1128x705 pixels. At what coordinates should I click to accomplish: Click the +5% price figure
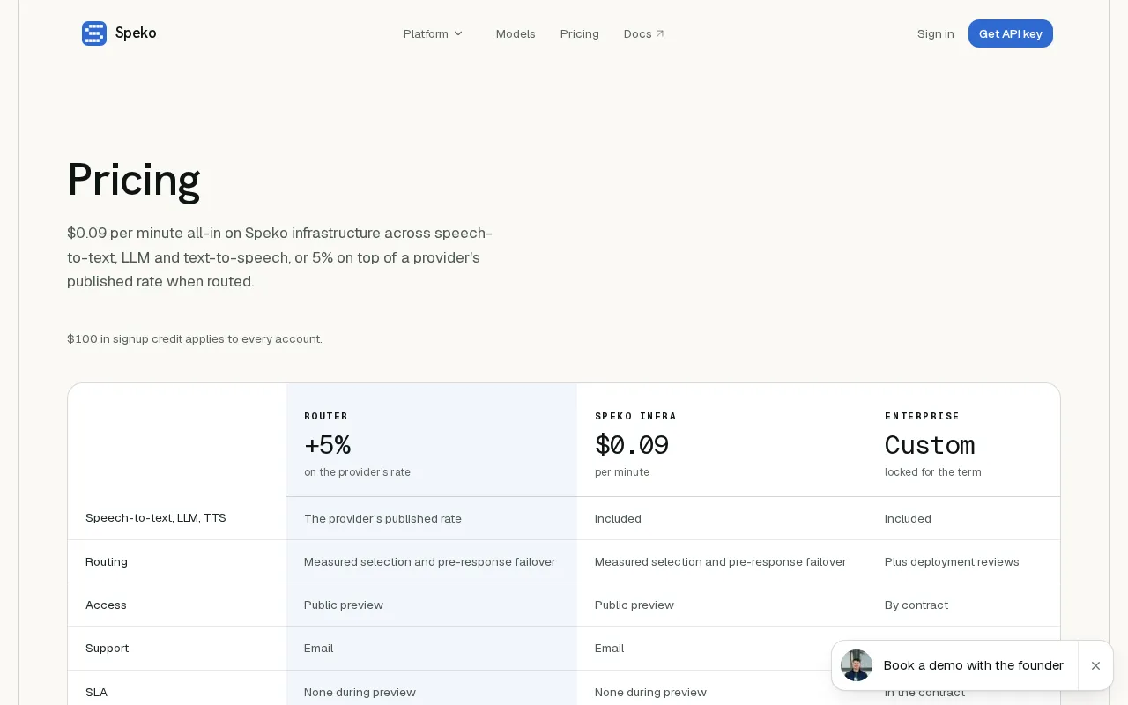[x=327, y=444]
